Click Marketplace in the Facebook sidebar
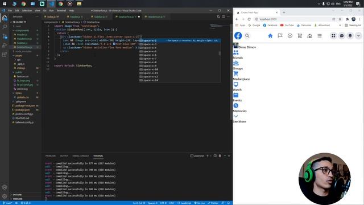 click(241, 79)
